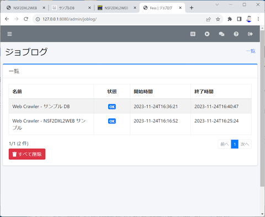Go back with browser back arrow
Viewport: 265px width, 217px height.
point(7,19)
